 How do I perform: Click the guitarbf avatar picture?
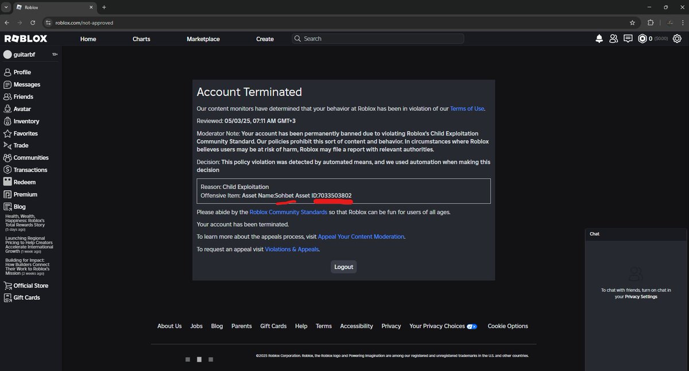pyautogui.click(x=7, y=55)
